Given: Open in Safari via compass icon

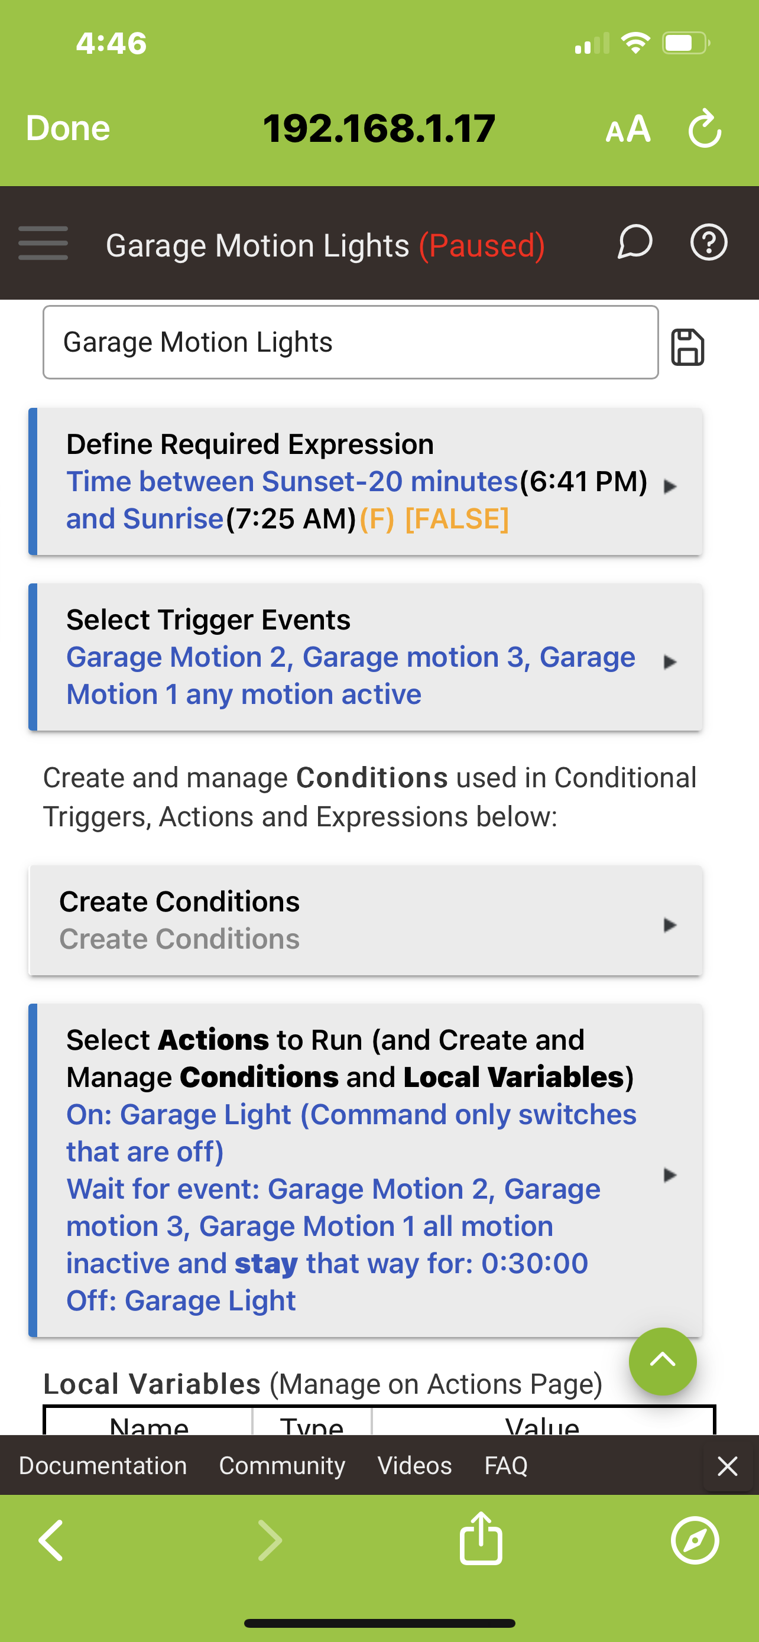Looking at the screenshot, I should [x=695, y=1541].
